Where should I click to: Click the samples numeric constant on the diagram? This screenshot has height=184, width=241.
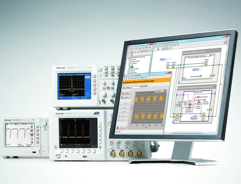coord(185,104)
